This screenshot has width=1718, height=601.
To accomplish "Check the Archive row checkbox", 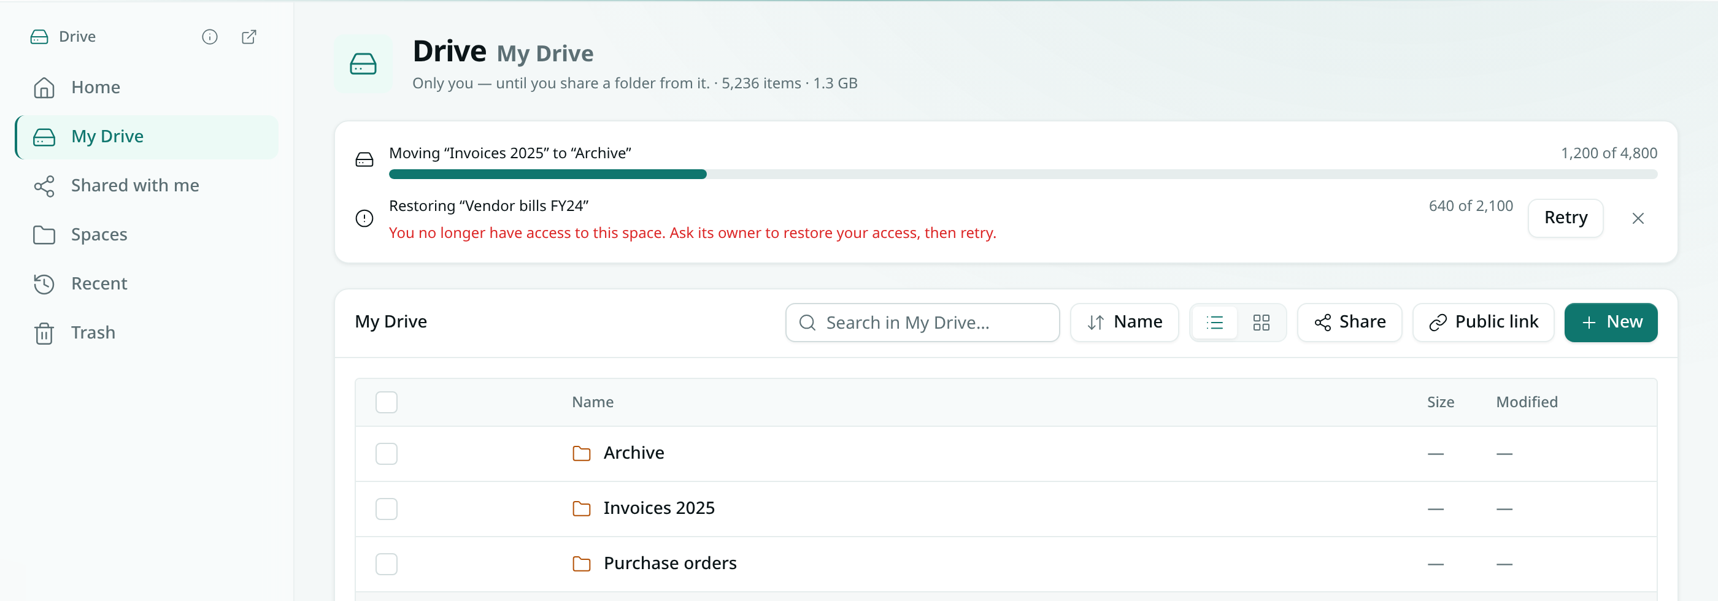I will pos(386,454).
